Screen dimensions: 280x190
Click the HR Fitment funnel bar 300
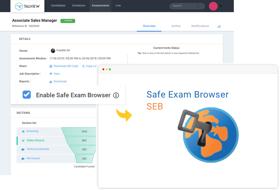point(84,159)
